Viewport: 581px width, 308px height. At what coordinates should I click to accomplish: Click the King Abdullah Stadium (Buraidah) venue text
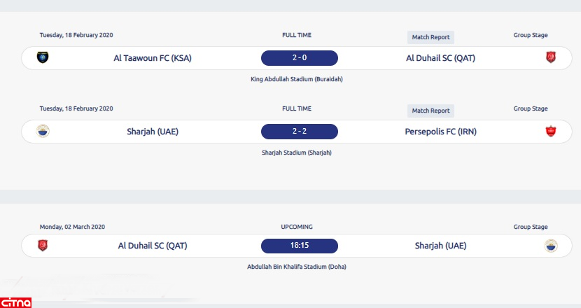click(x=296, y=79)
